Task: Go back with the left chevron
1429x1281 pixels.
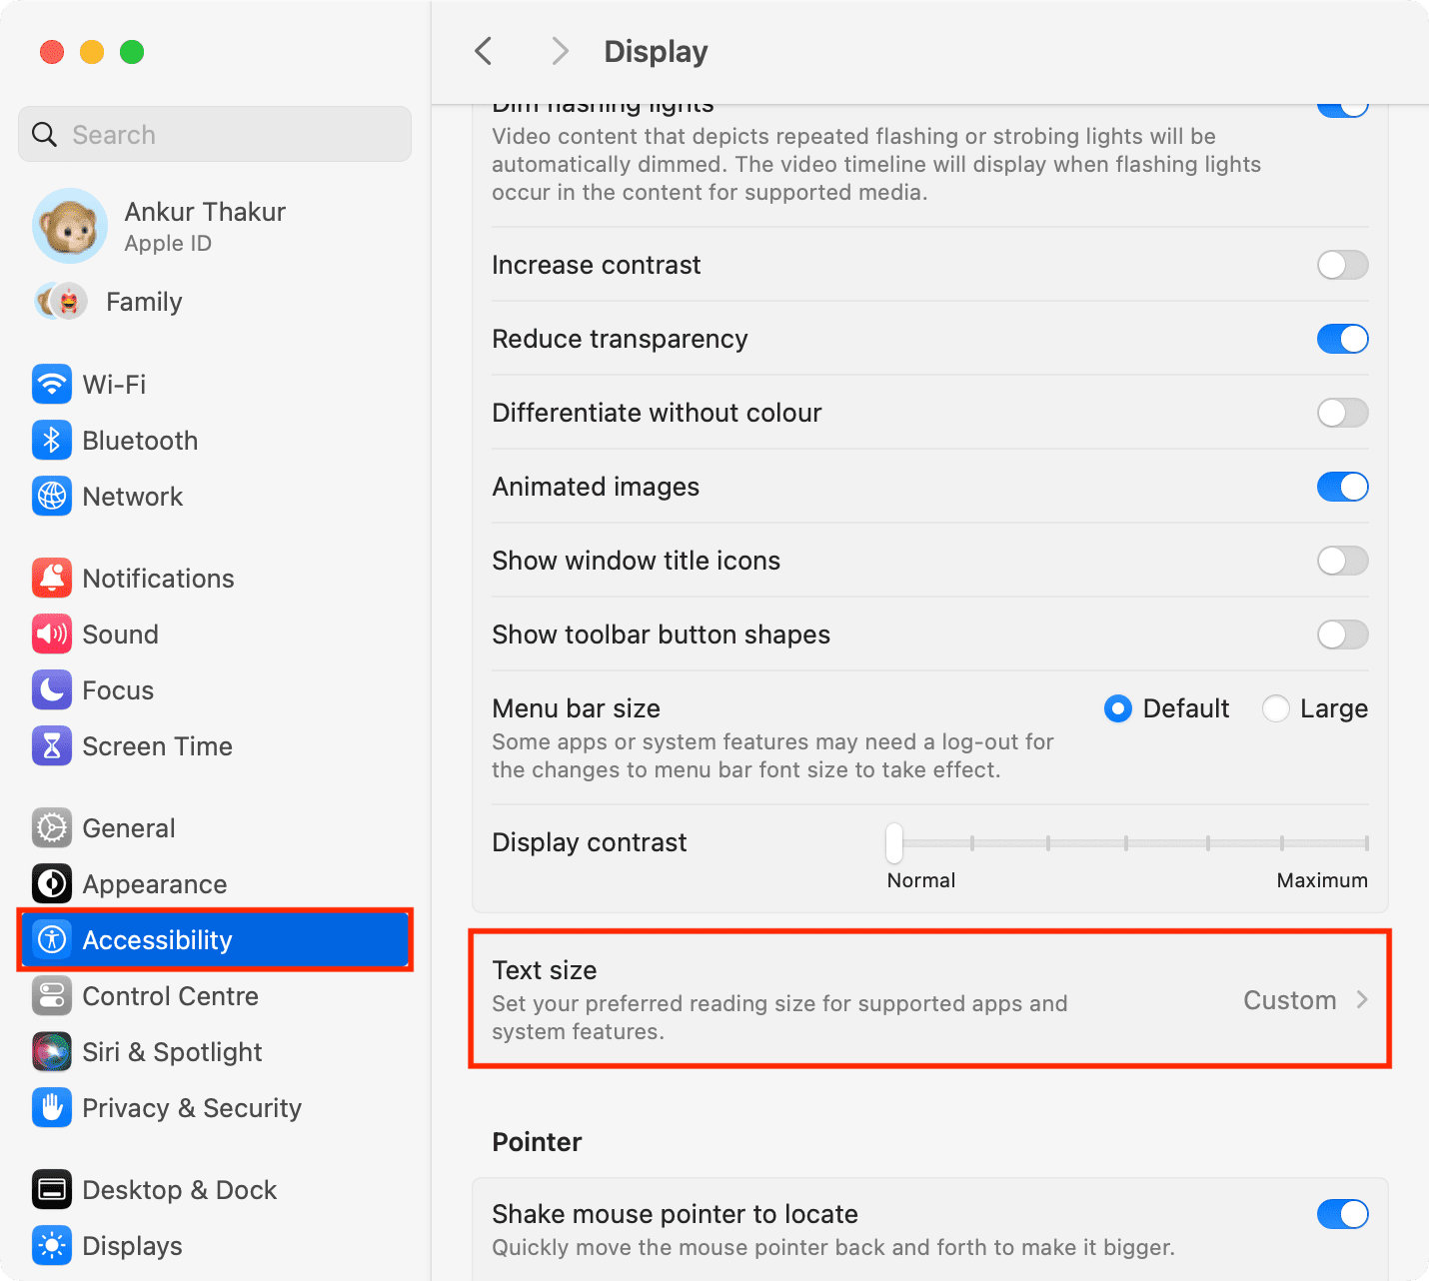Action: [484, 51]
